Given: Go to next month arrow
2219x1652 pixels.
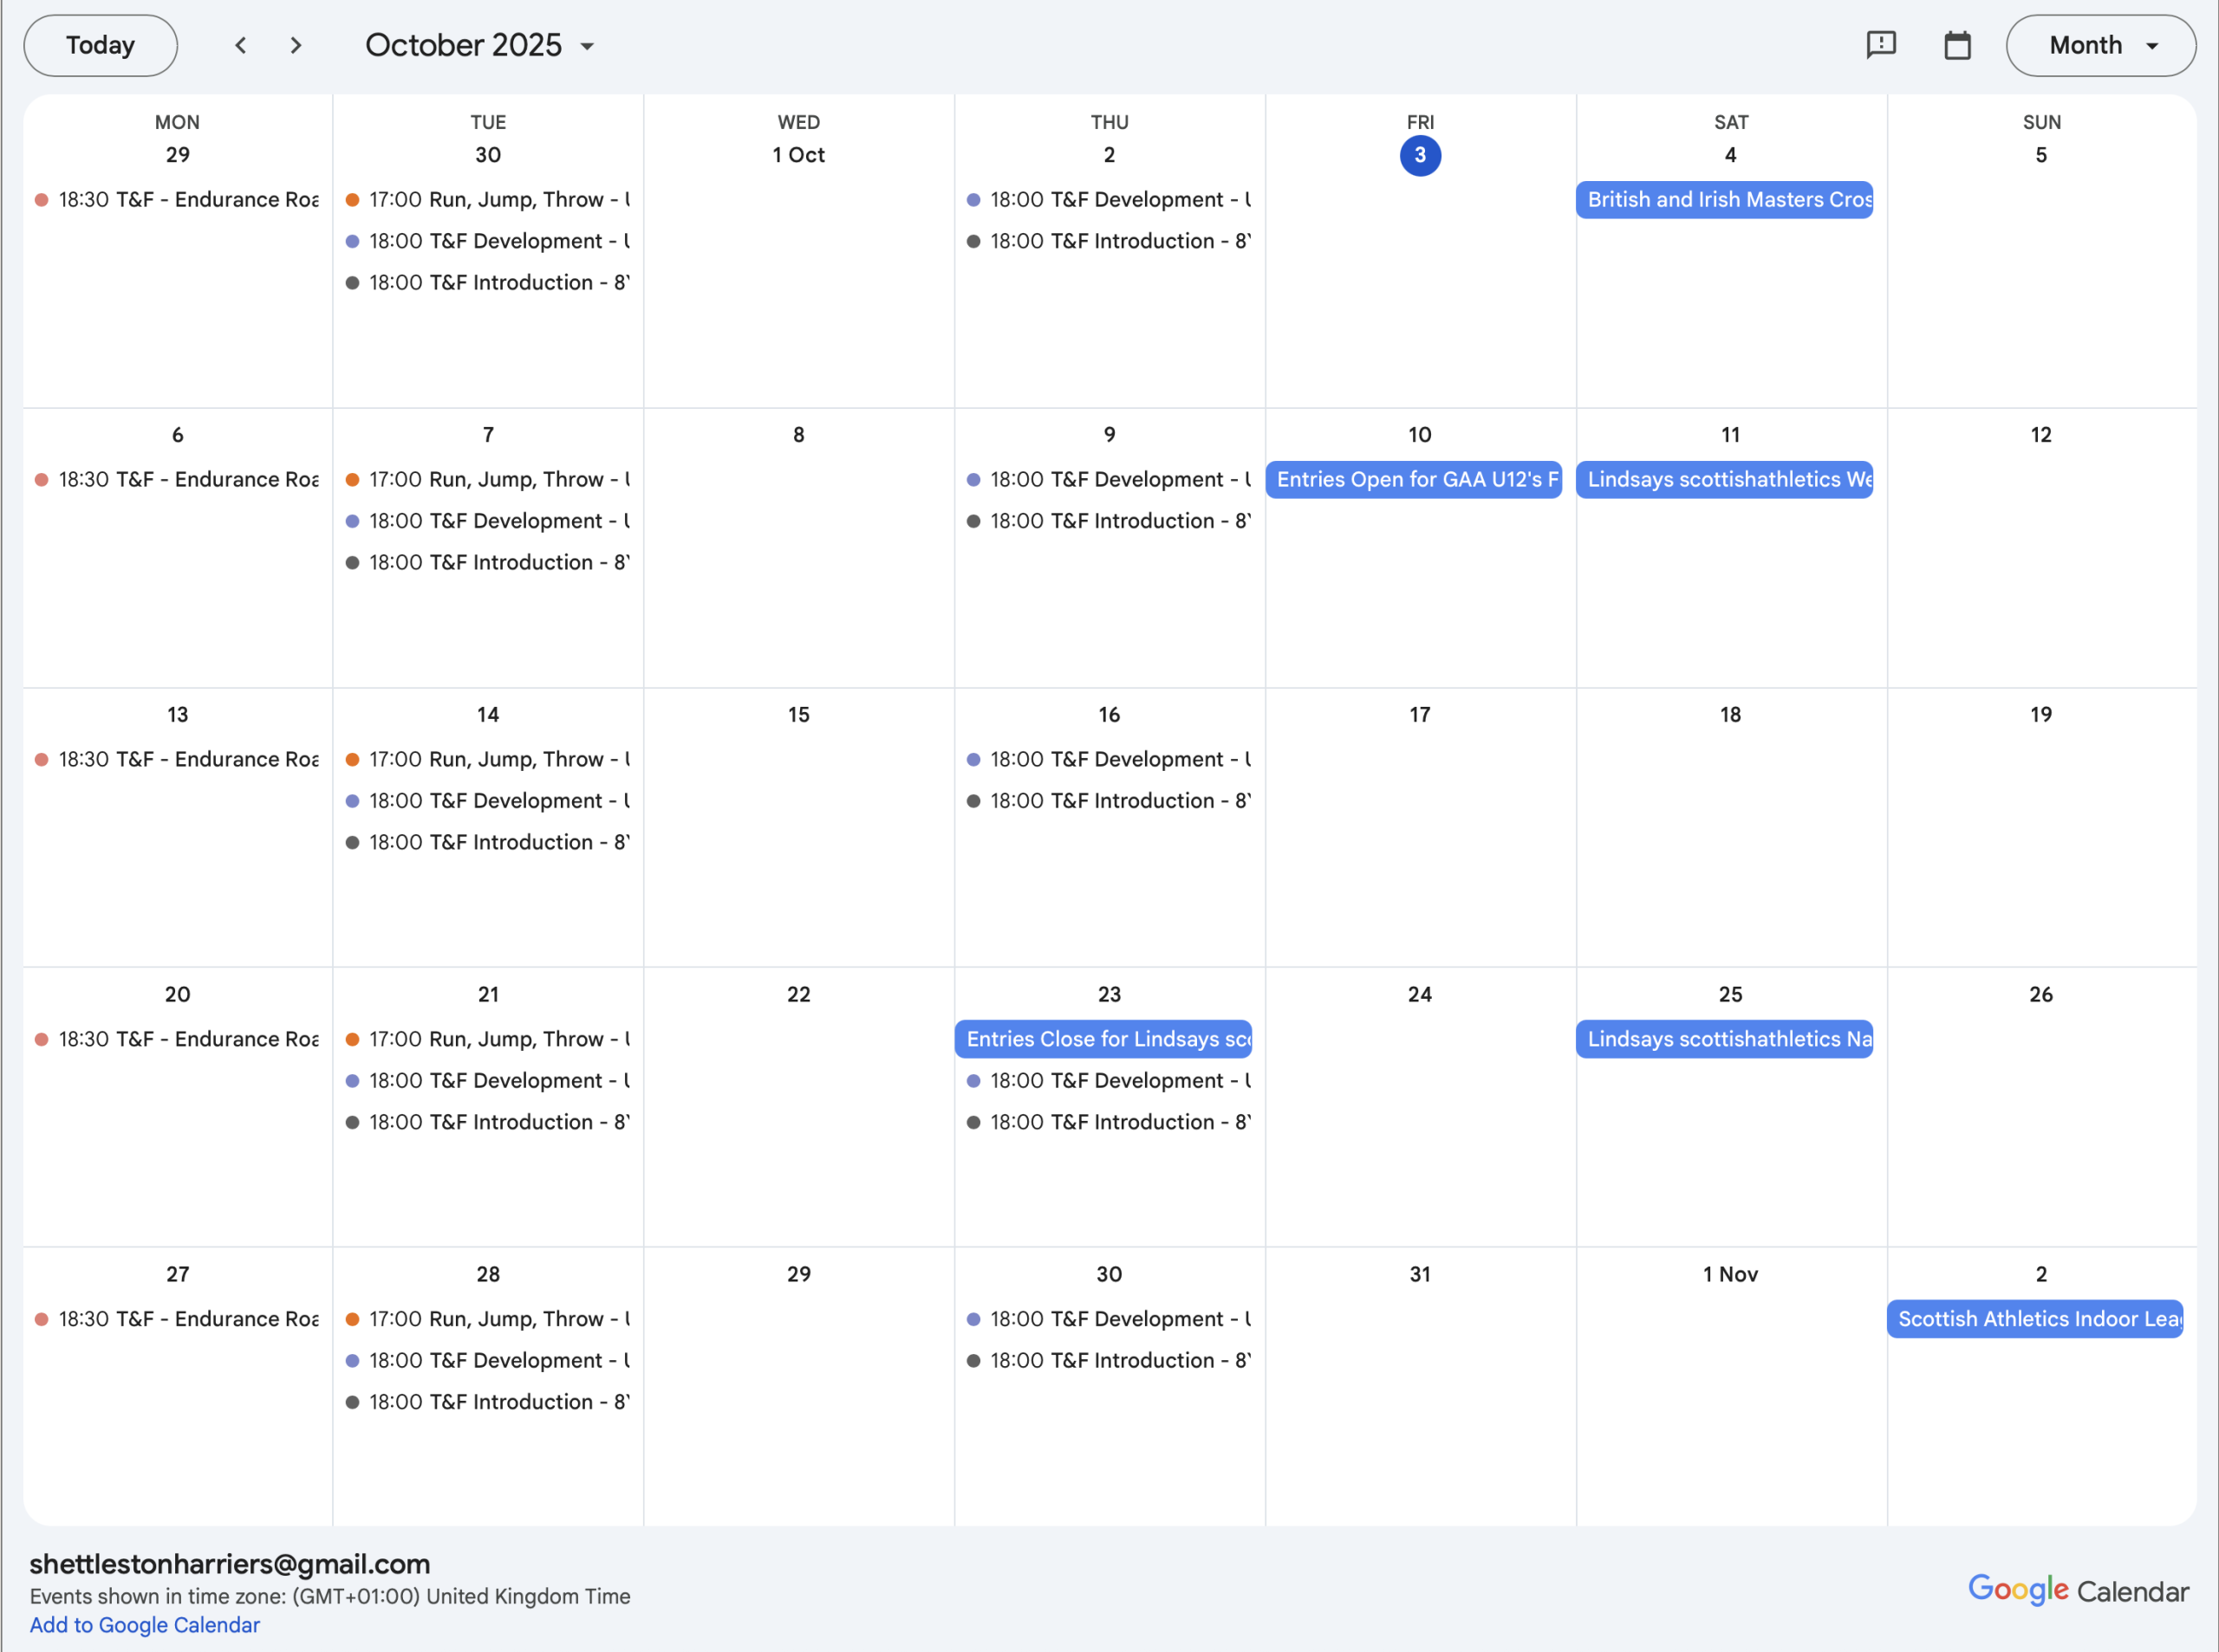Looking at the screenshot, I should [x=295, y=45].
